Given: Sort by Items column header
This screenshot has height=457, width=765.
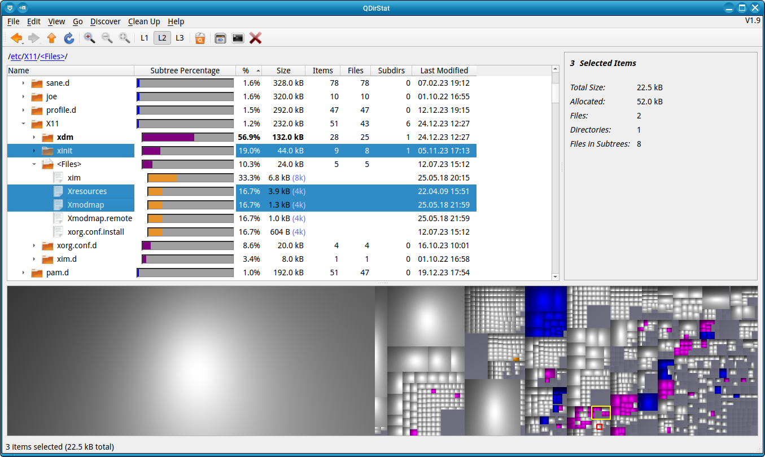Looking at the screenshot, I should 322,71.
